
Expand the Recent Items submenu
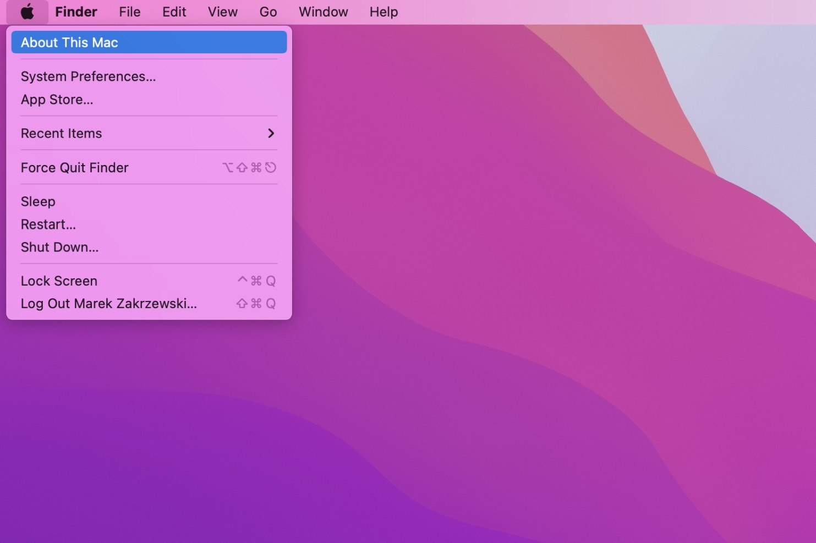point(149,134)
